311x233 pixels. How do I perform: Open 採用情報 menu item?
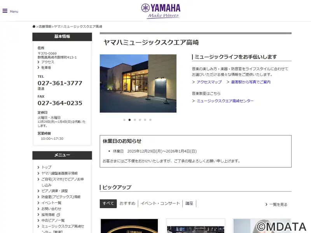coord(48,215)
